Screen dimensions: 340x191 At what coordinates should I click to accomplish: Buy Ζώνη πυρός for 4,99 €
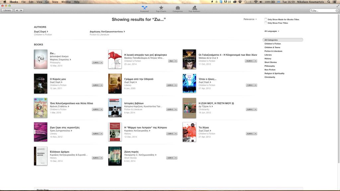[170, 158]
